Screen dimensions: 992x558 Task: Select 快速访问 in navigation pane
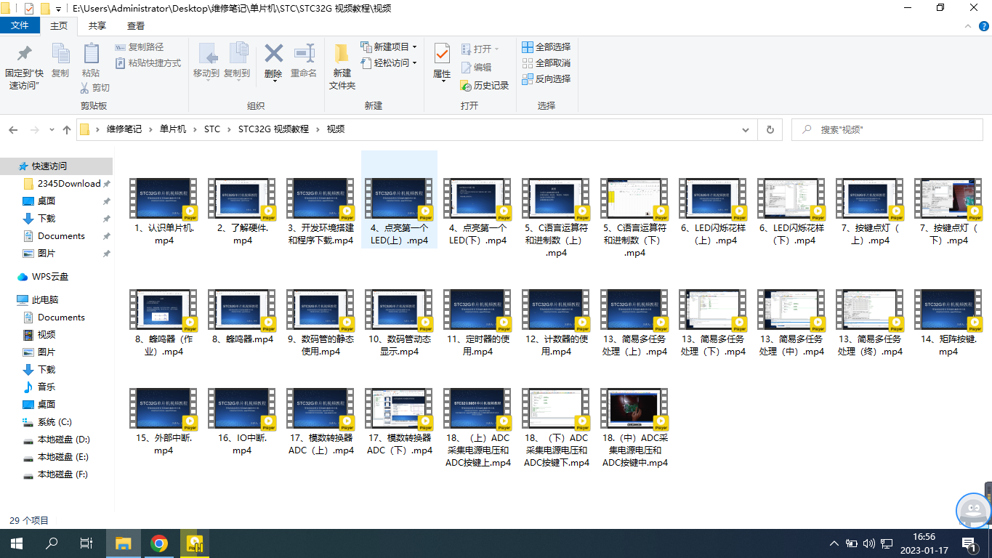[56, 166]
